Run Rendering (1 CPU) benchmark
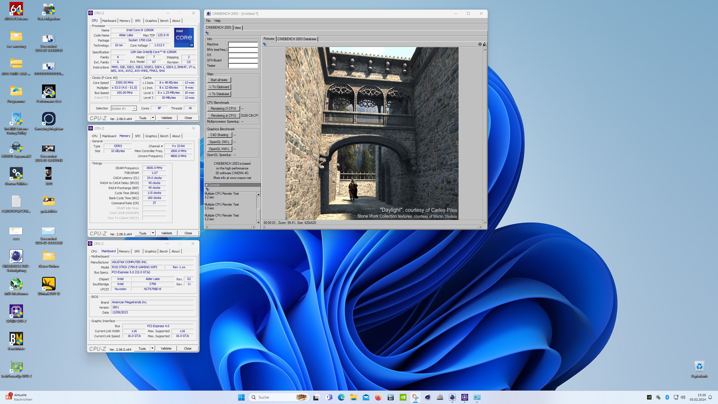This screenshot has height=404, width=718. point(223,109)
